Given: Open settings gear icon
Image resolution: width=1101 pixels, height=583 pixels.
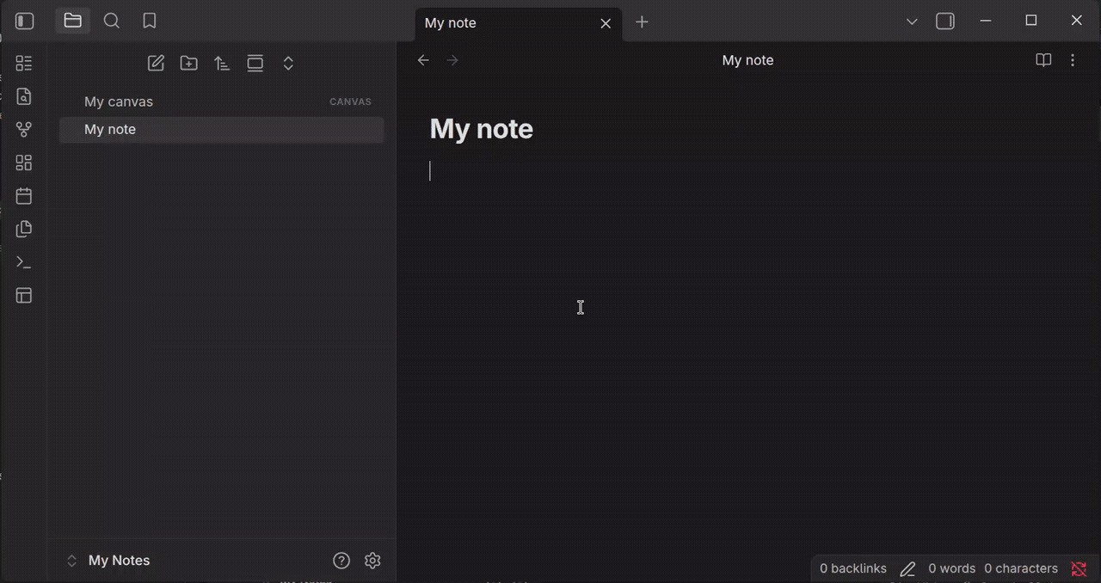Looking at the screenshot, I should pyautogui.click(x=372, y=561).
